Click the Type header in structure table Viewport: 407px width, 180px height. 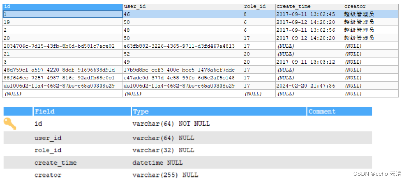[x=219, y=112]
